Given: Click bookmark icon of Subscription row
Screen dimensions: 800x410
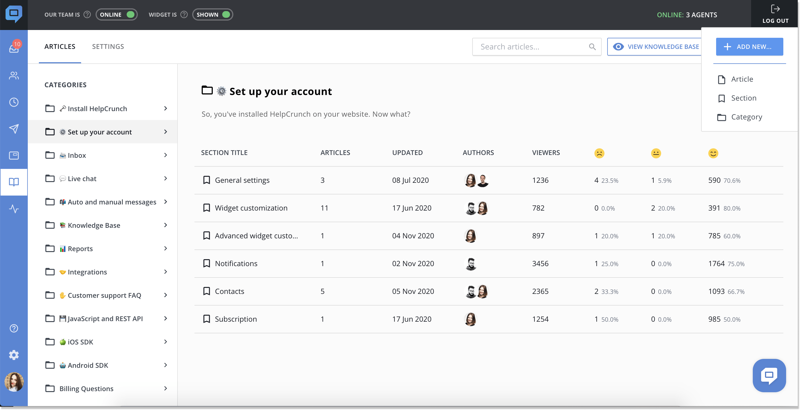Looking at the screenshot, I should pos(206,319).
